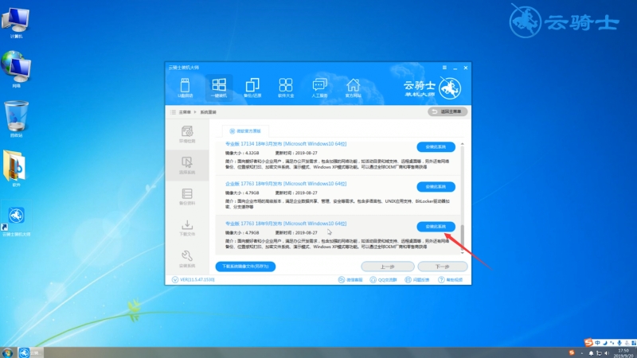Select the 一键装机 one-click install icon
637x358 pixels.
[x=218, y=88]
